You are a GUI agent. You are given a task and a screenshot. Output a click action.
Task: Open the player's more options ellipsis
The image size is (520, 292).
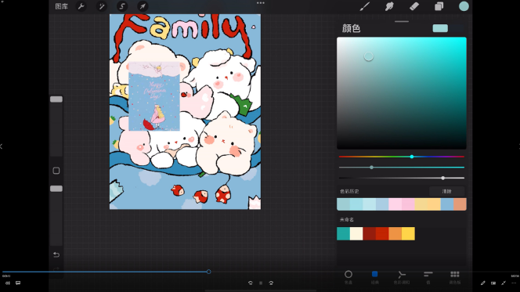[514, 283]
